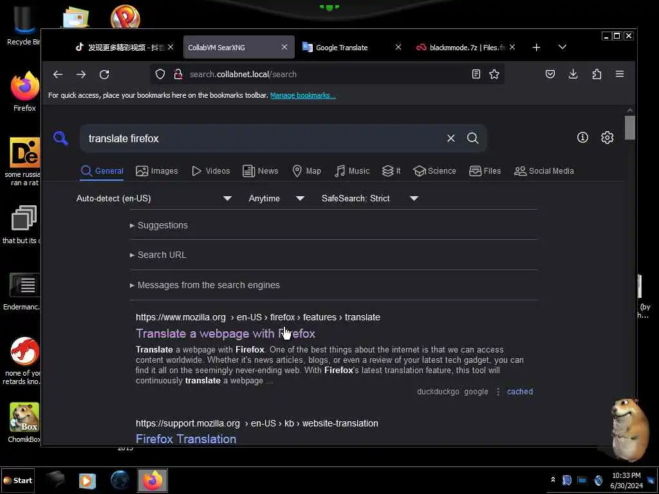Click the insecure connection lock icon

[178, 75]
